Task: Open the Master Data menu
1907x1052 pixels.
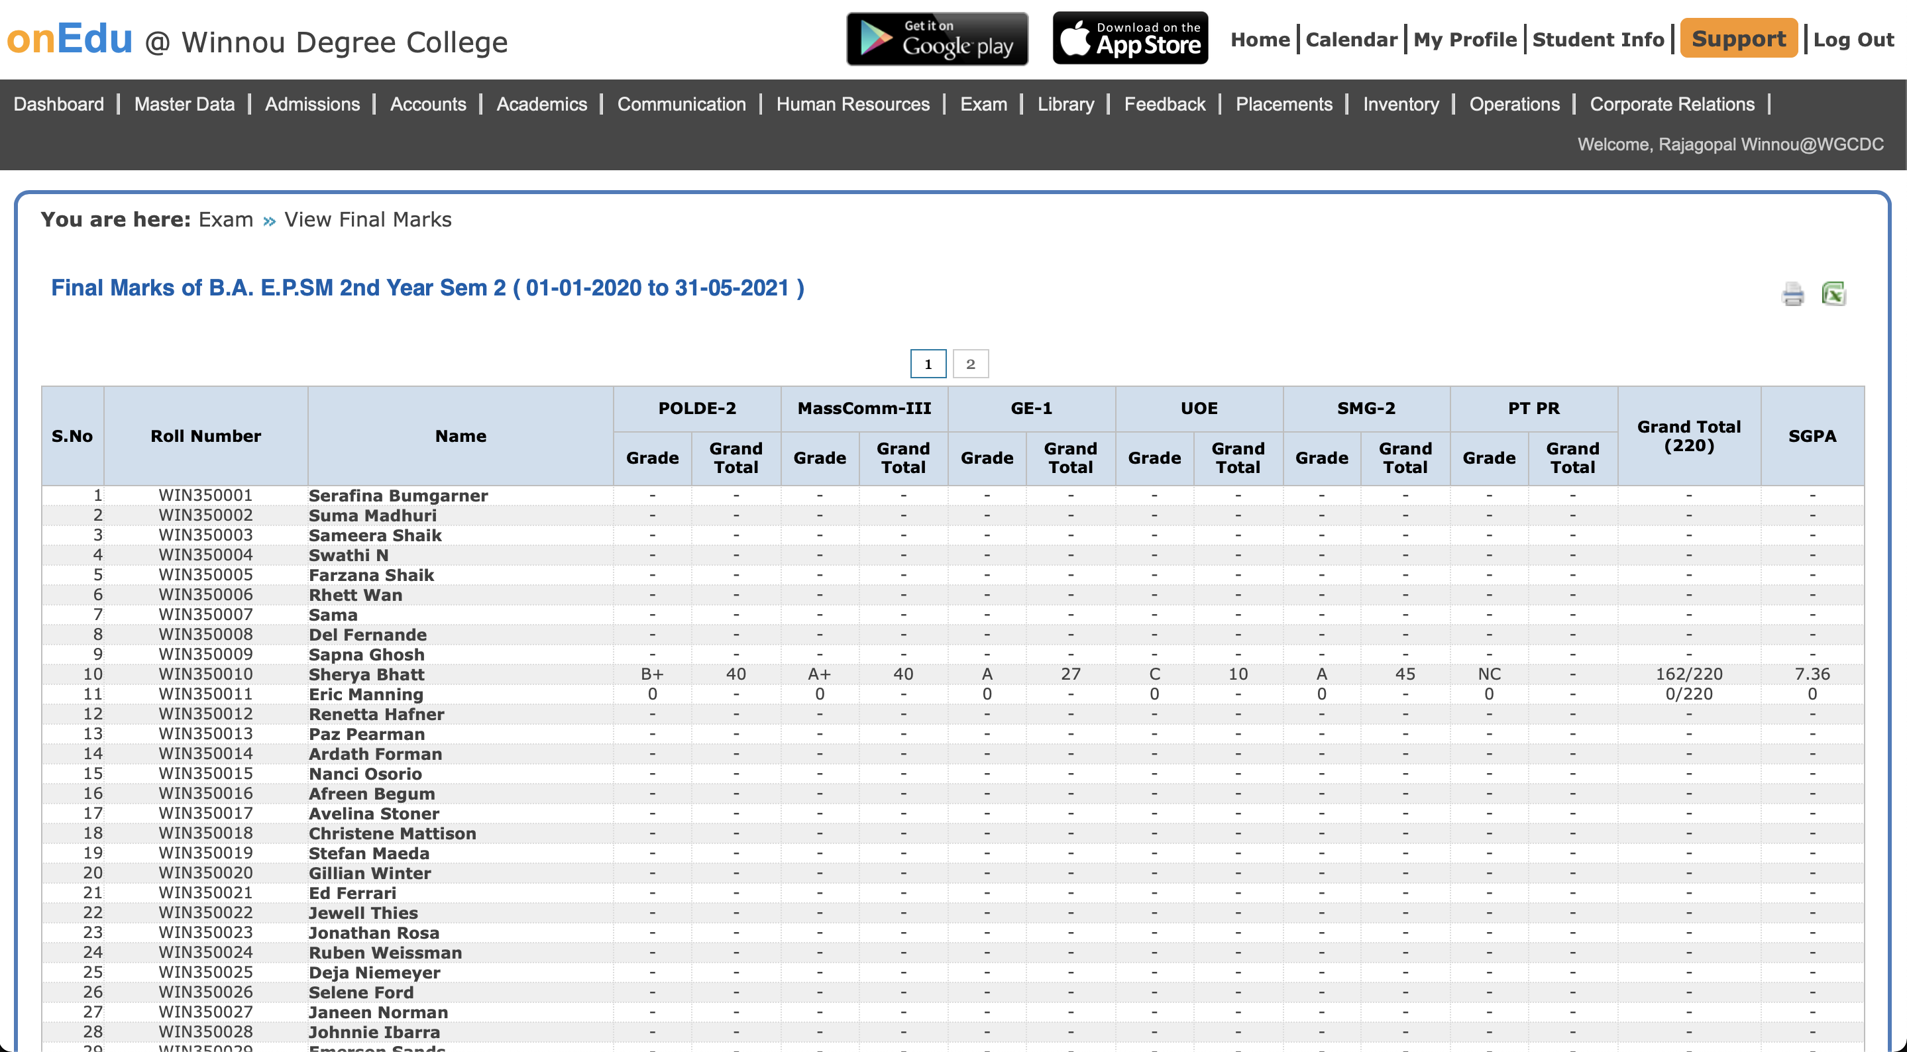Action: point(184,105)
